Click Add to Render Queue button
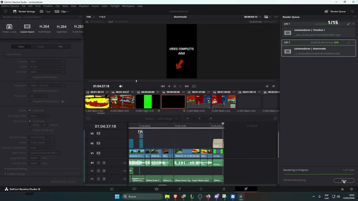This screenshot has height=201, width=358. click(x=63, y=181)
